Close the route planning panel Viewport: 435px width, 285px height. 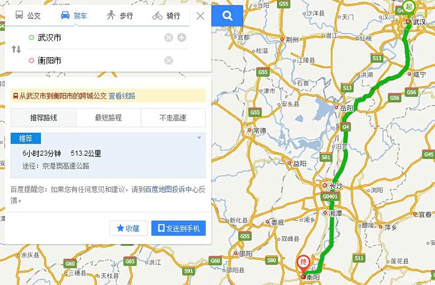[200, 16]
